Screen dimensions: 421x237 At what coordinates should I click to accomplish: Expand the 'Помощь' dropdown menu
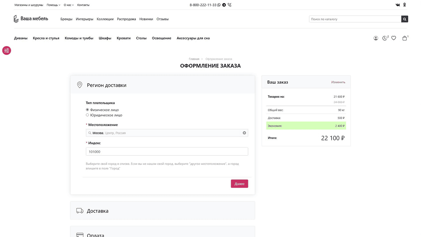[53, 5]
